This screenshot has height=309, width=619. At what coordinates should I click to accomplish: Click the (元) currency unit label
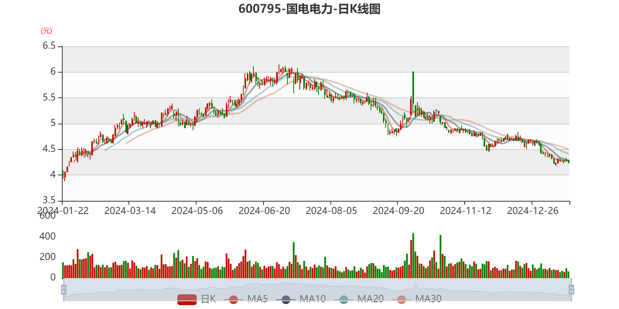[x=46, y=31]
